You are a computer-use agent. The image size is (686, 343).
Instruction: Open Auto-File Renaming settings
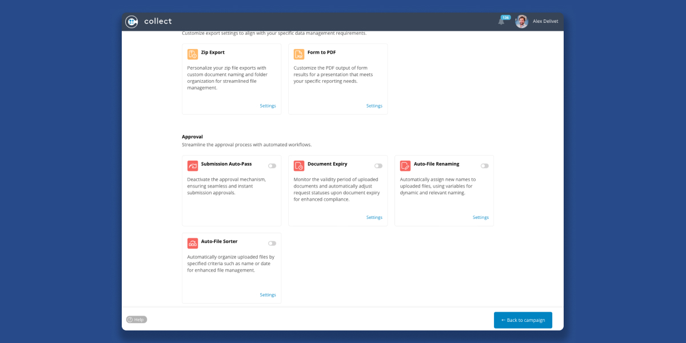point(480,217)
